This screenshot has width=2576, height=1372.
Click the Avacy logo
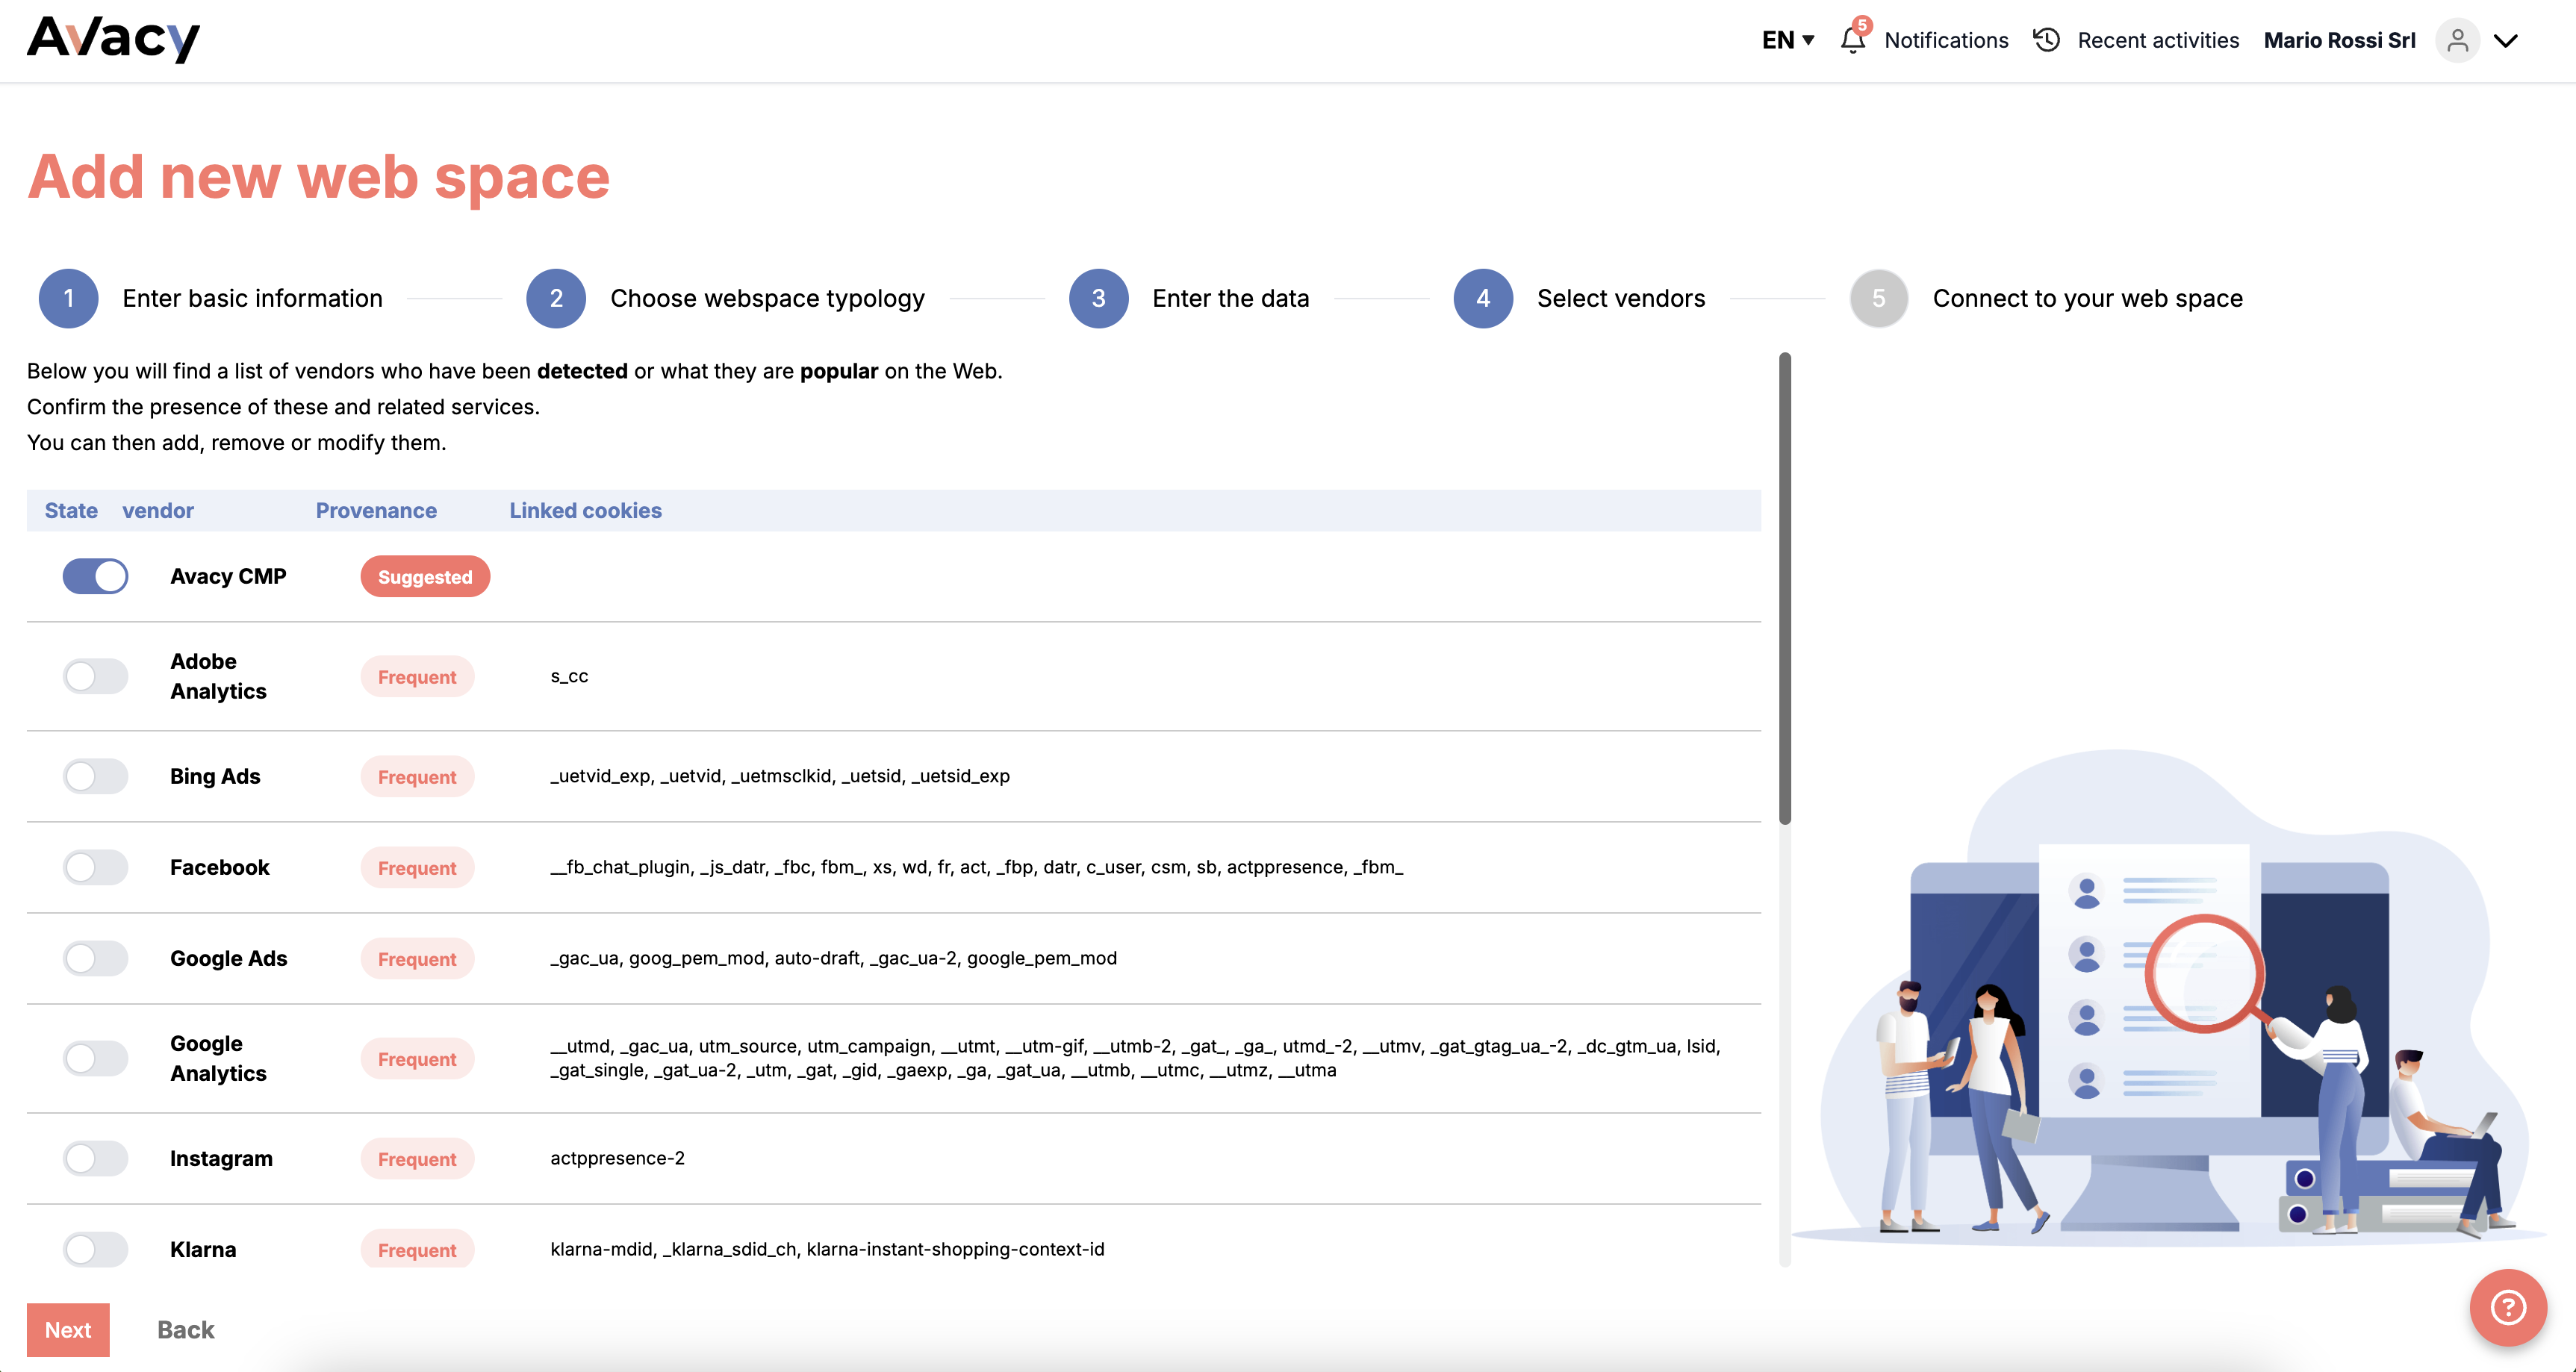113,39
